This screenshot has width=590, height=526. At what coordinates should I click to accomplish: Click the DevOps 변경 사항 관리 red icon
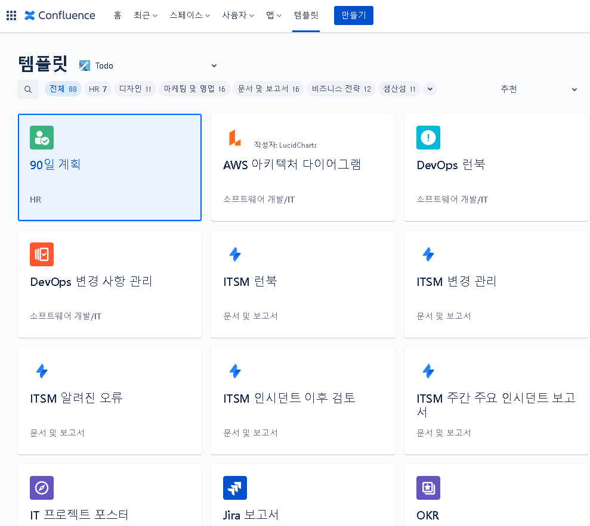42,254
